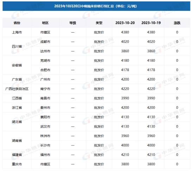Click the 等级 column header

click(73, 23)
